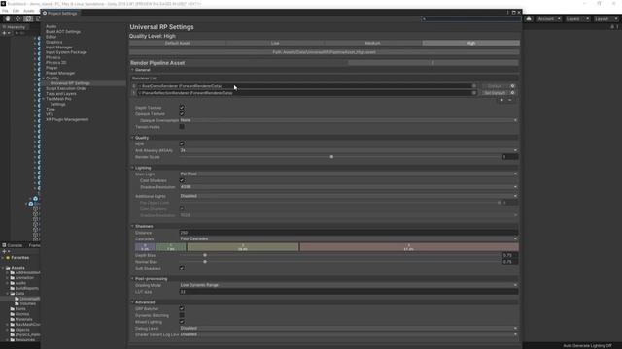Toggle the Depth Texture checkbox

coord(182,108)
